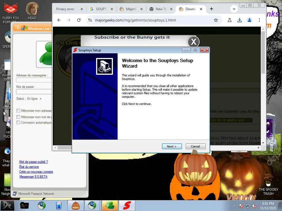Check Mémoriser mon adresse in Messenger
282x211 pixels.
click(x=18, y=111)
